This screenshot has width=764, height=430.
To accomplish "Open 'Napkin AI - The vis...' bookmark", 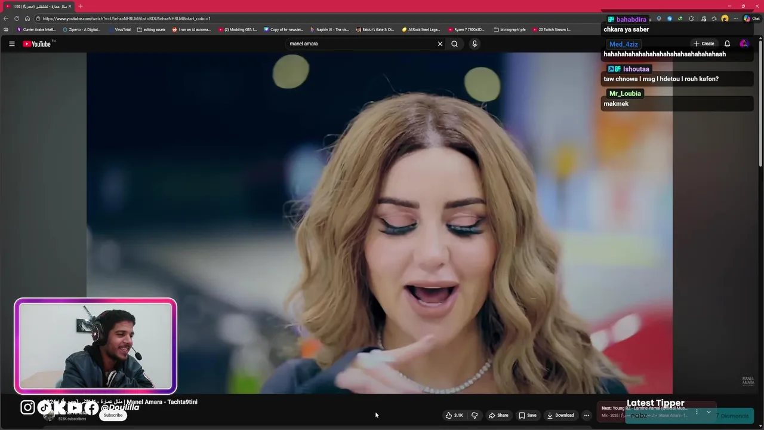I will tap(329, 29).
